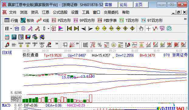The width and height of the screenshot is (189, 110).
Task: Open the 9T四方形 tool
Action: (152, 20)
